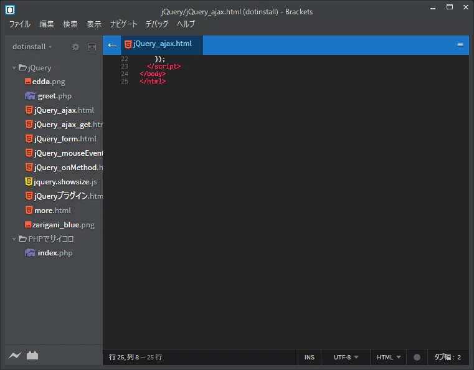This screenshot has width=474, height=370.
Task: Open the デバッグ menu
Action: tap(157, 24)
